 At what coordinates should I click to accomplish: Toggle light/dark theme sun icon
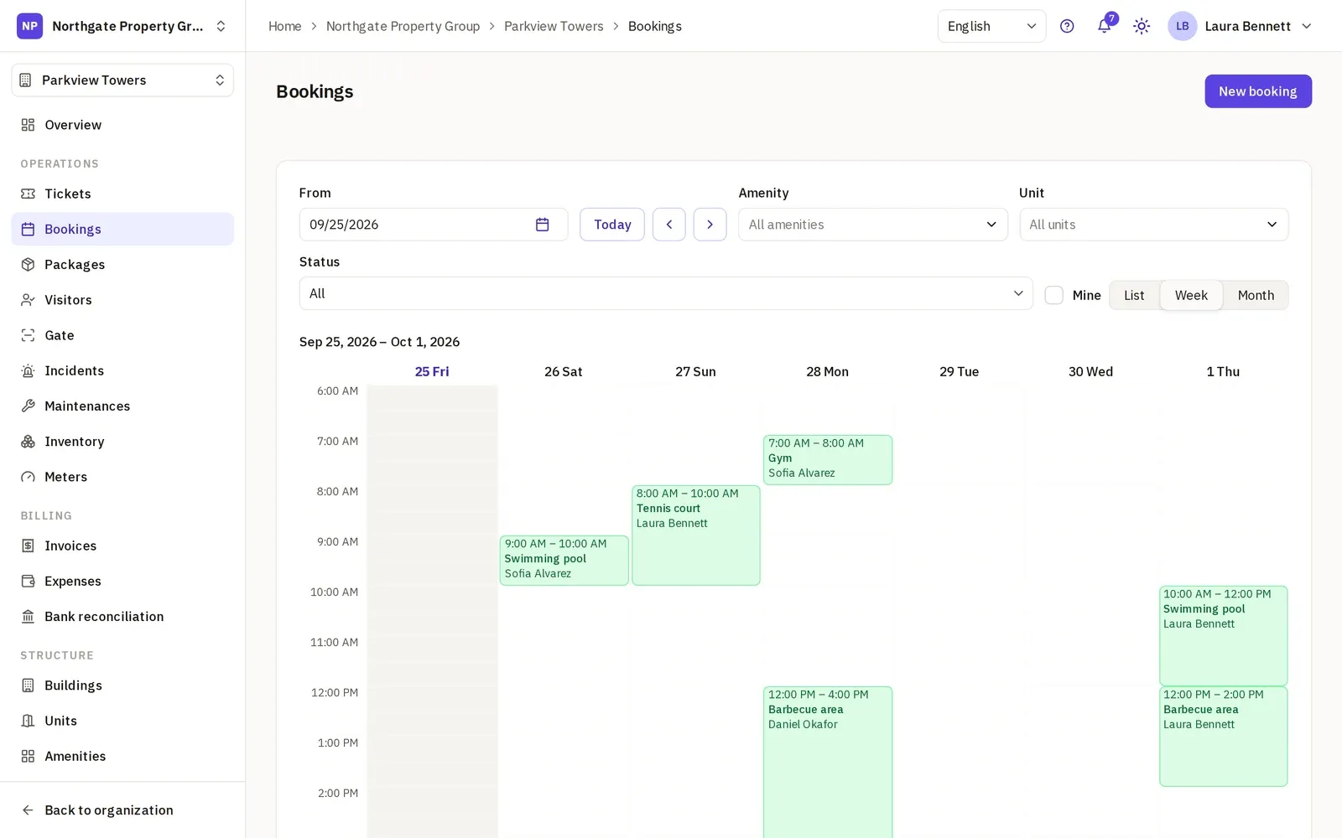point(1142,26)
